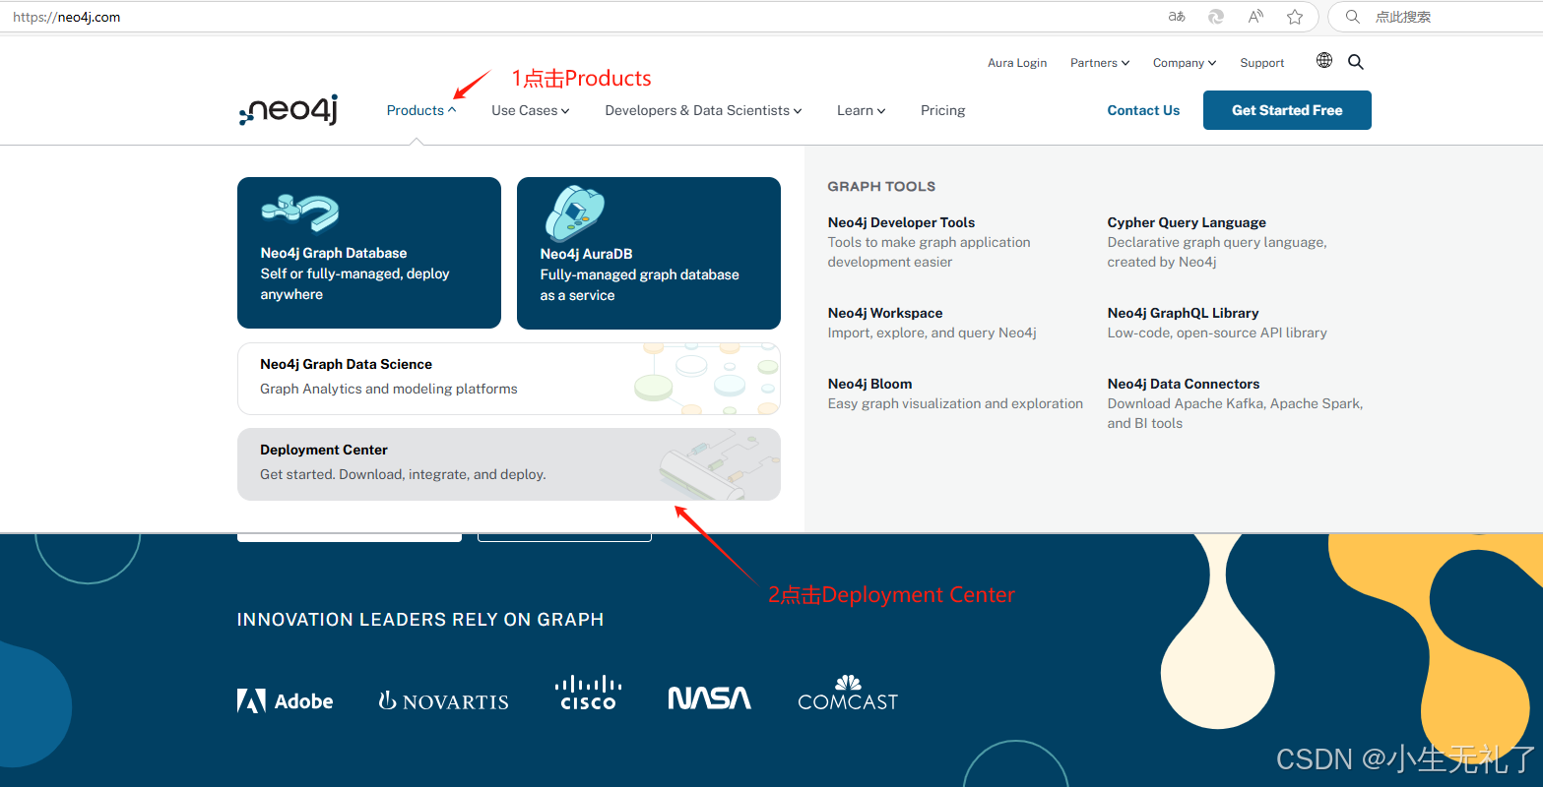Add page to favorites star icon
Screen dimensions: 1543x787
[1295, 17]
